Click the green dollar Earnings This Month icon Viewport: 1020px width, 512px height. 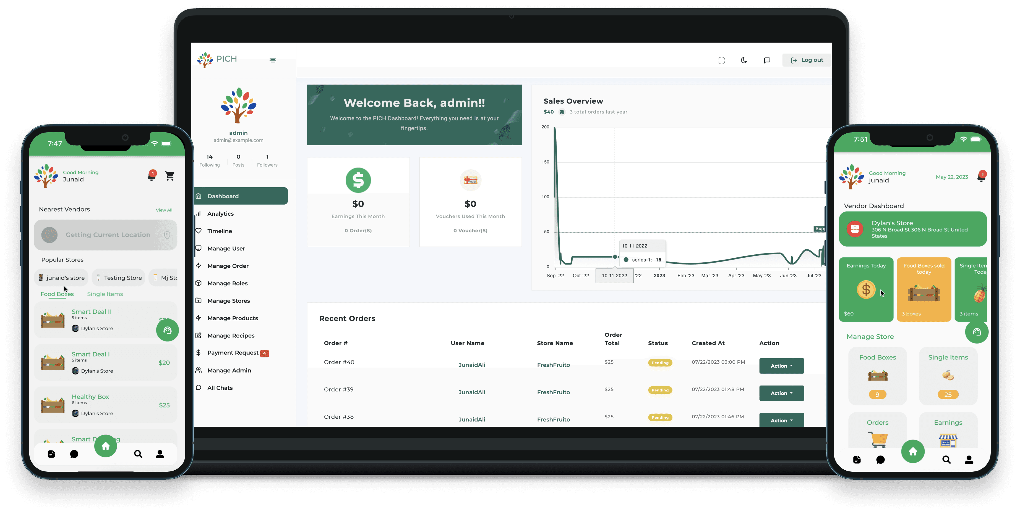[358, 180]
